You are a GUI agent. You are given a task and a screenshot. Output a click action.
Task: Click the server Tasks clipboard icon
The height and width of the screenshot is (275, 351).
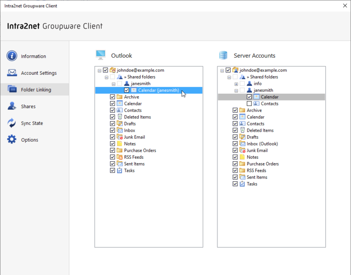[x=242, y=184]
